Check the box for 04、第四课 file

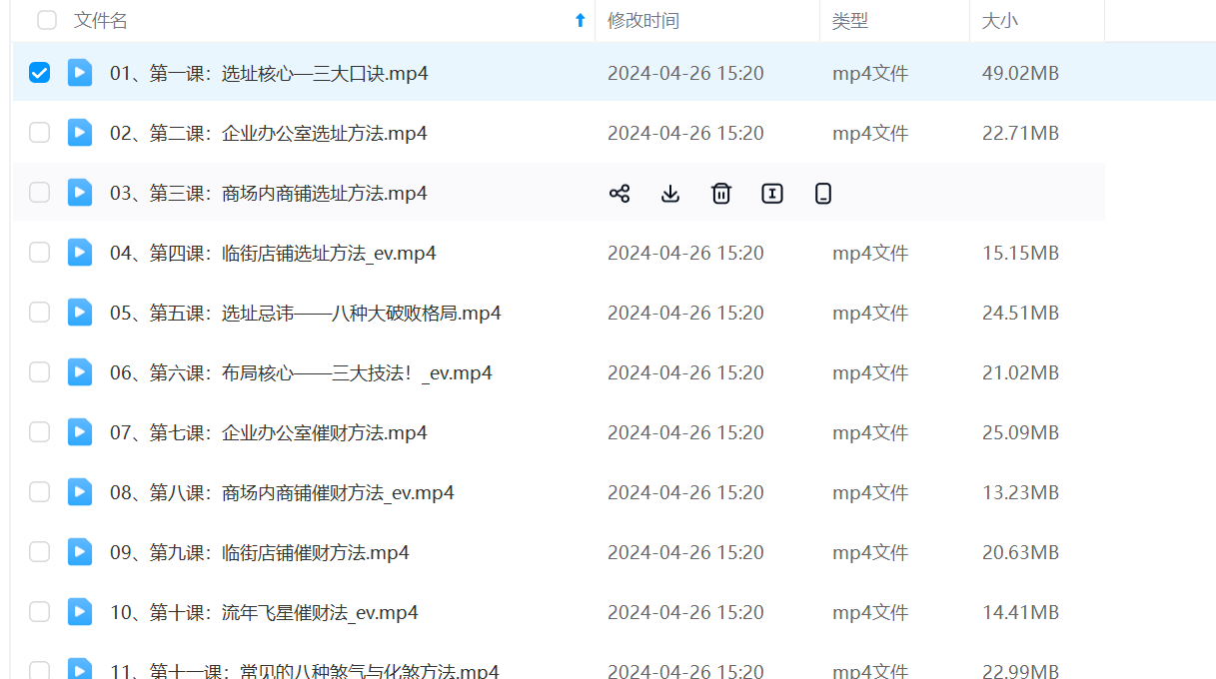(x=39, y=253)
